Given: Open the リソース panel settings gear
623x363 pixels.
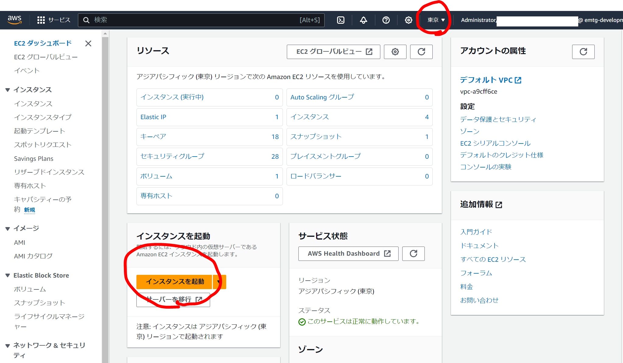Looking at the screenshot, I should (x=395, y=52).
